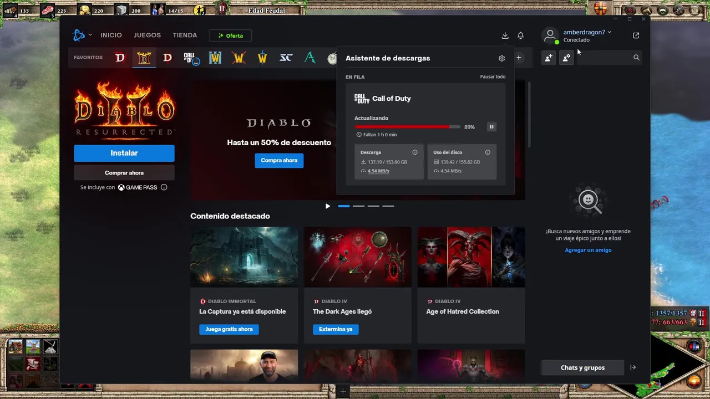Expand the dropdown arrow beside Battle.net logo
This screenshot has height=399, width=710.
[90, 35]
